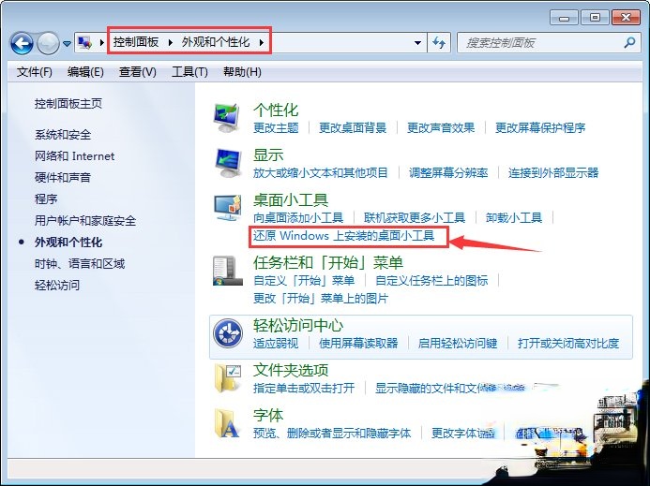Click the 桌面小工具 gadget icon
The width and height of the screenshot is (650, 486).
(227, 208)
